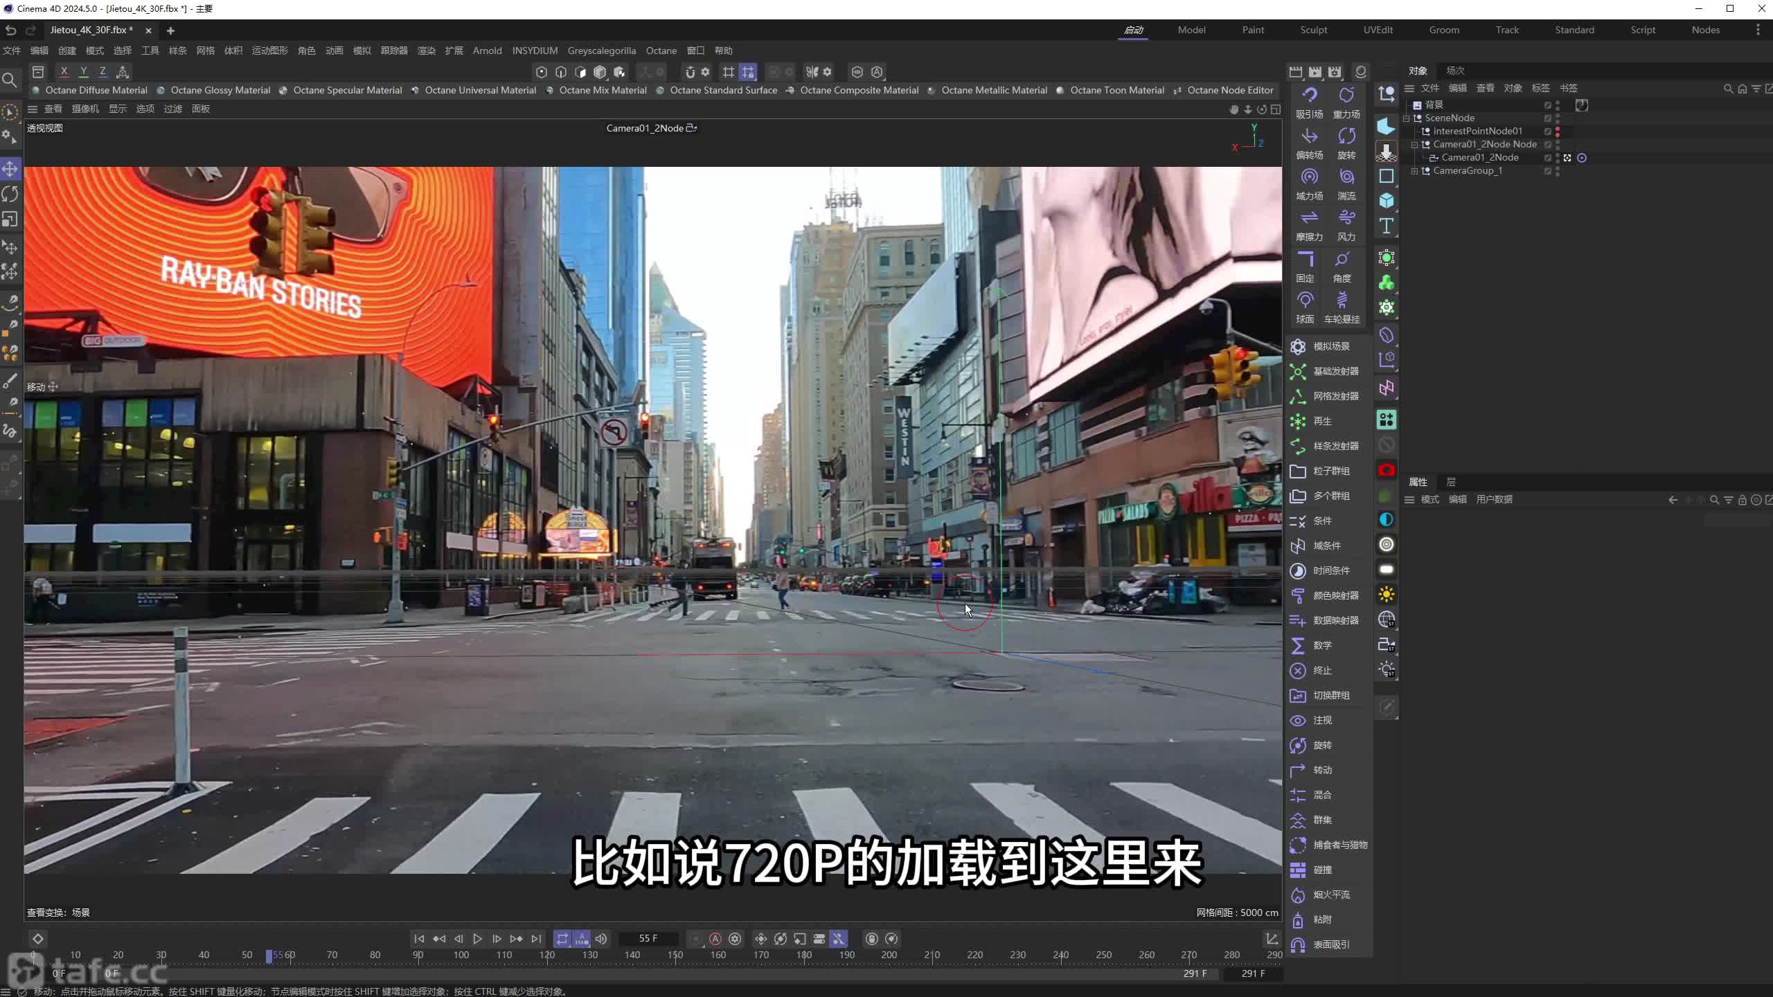Click the Greyscalegorilla menu item
This screenshot has height=997, width=1773.
(600, 50)
